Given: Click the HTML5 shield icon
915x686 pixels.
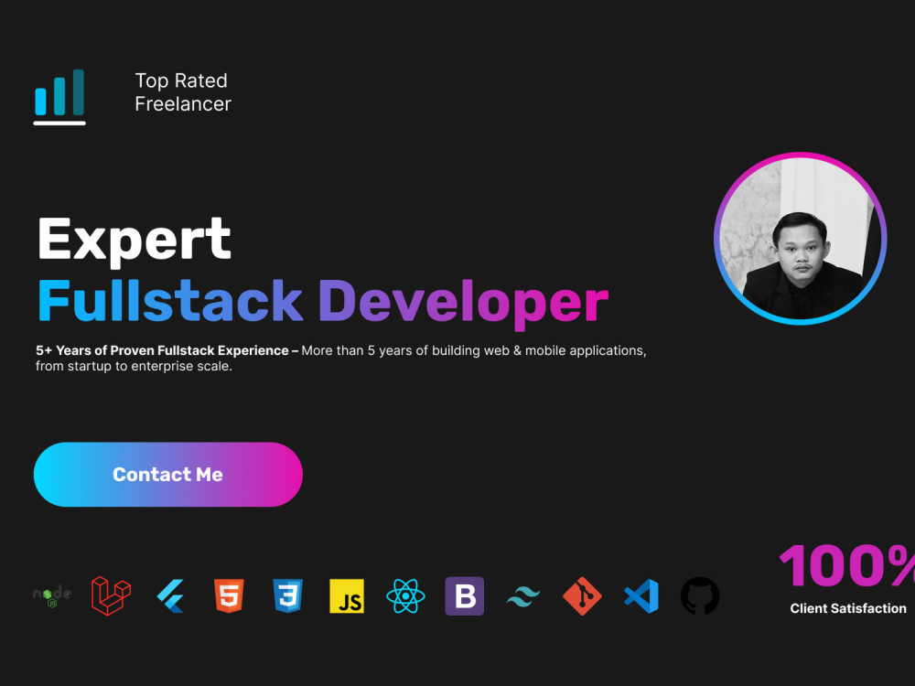Looking at the screenshot, I should coord(229,595).
